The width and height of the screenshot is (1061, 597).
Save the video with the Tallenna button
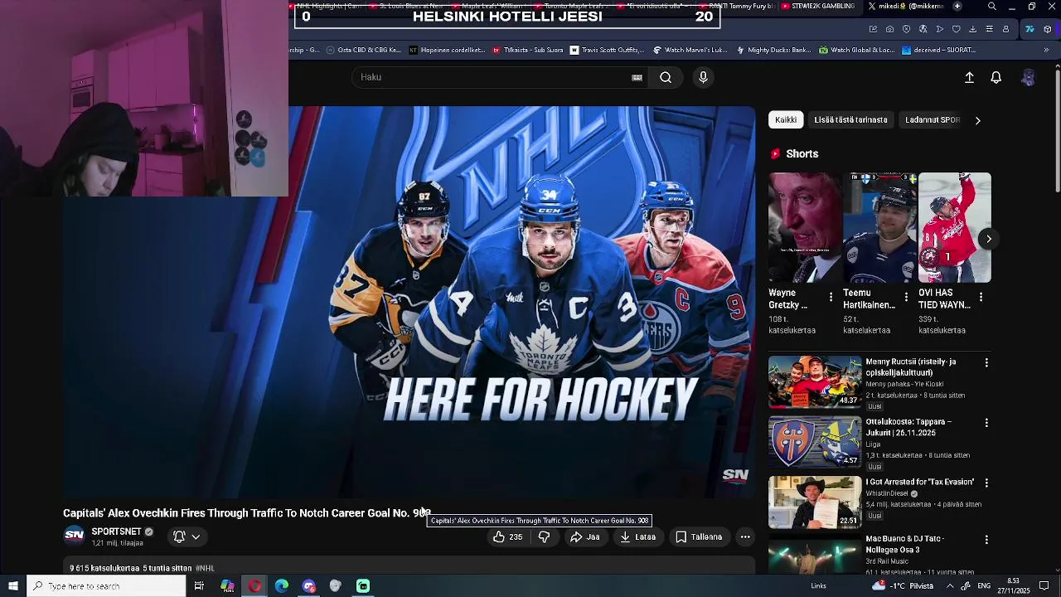699,537
